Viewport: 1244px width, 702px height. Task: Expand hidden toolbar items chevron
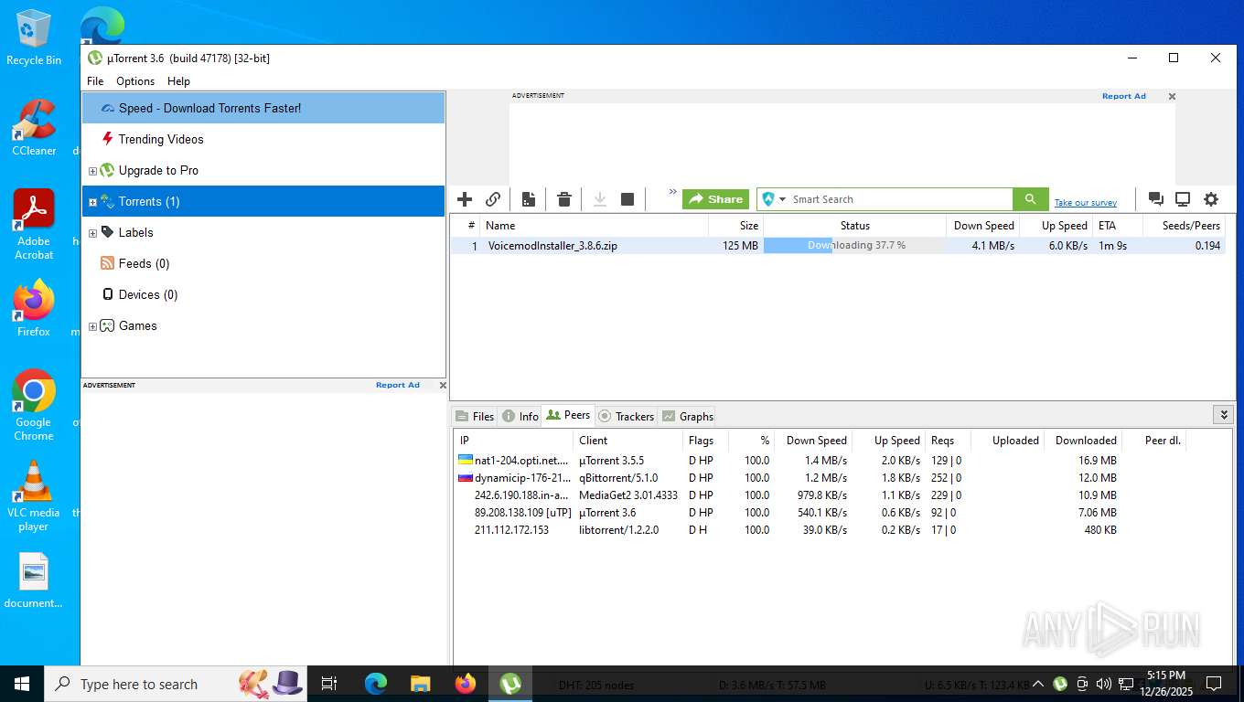point(672,192)
